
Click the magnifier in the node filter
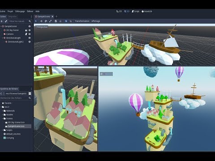click(30, 21)
